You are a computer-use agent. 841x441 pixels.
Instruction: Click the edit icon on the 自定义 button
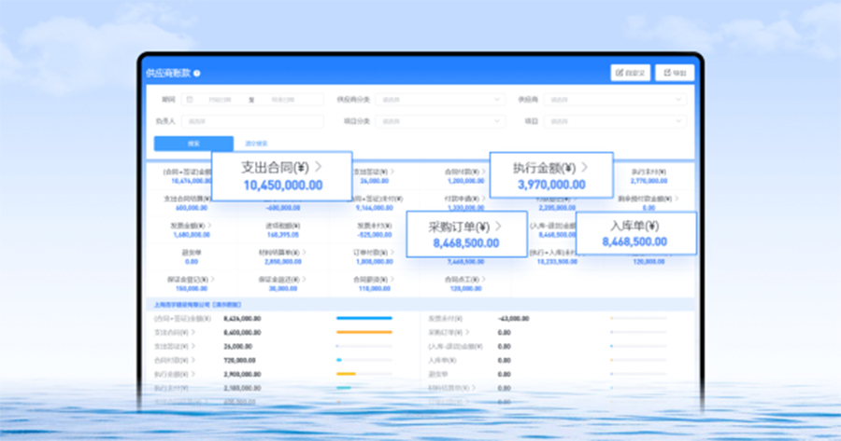coord(620,73)
